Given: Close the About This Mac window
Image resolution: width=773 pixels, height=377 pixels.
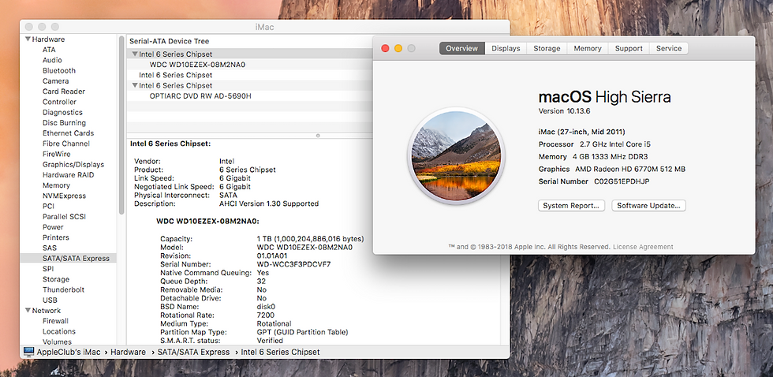Looking at the screenshot, I should click(x=386, y=48).
